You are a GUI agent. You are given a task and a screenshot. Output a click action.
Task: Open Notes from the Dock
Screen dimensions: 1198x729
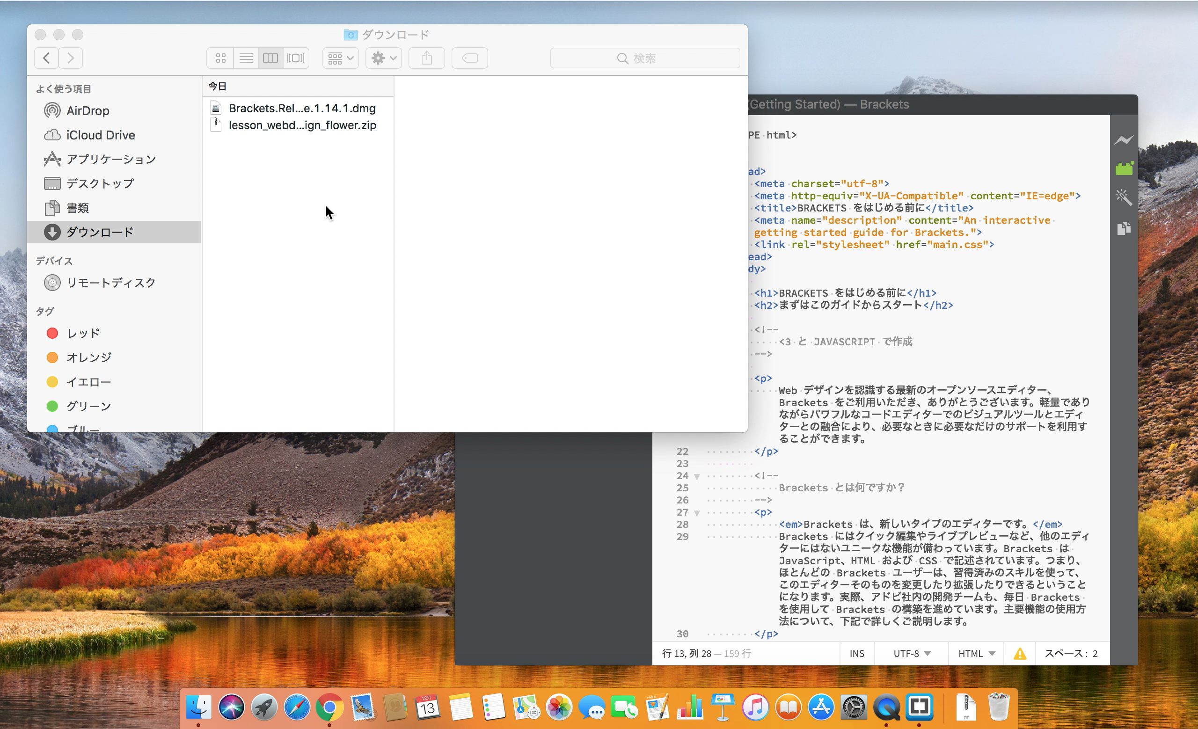[461, 707]
